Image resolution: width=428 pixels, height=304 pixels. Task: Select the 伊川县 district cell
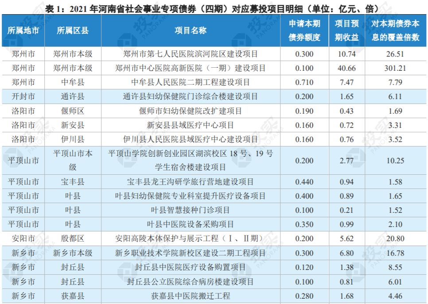[x=73, y=139]
